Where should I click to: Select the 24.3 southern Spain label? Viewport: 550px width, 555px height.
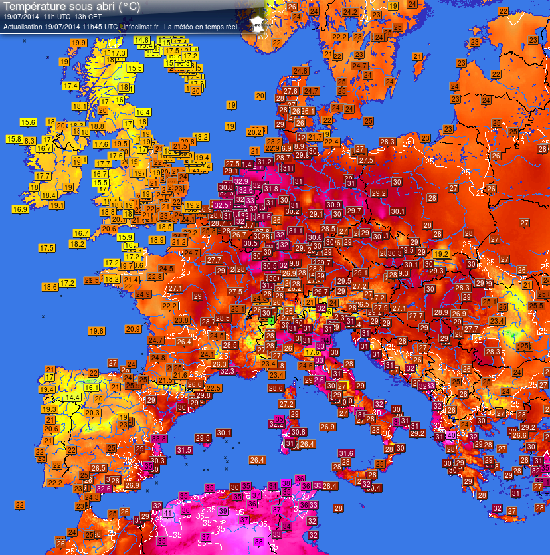(92, 497)
